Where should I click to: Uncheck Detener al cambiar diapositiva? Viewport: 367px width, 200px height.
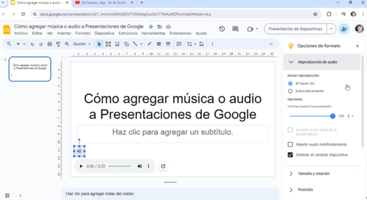(x=290, y=155)
